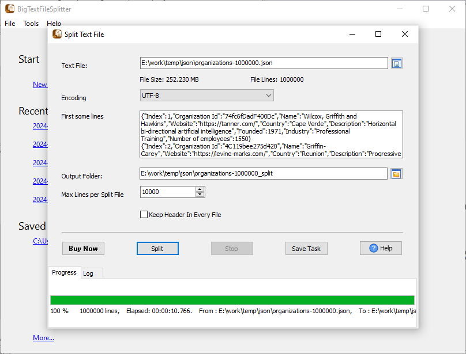
Task: Click the Help button with question mark
Action: click(x=381, y=248)
